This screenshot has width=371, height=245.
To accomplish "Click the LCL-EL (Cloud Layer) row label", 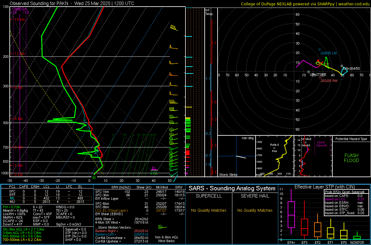I will pos(111,210).
